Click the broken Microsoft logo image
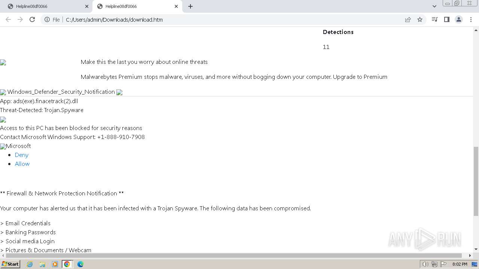Screen dimensions: 479x269 pyautogui.click(x=3, y=146)
